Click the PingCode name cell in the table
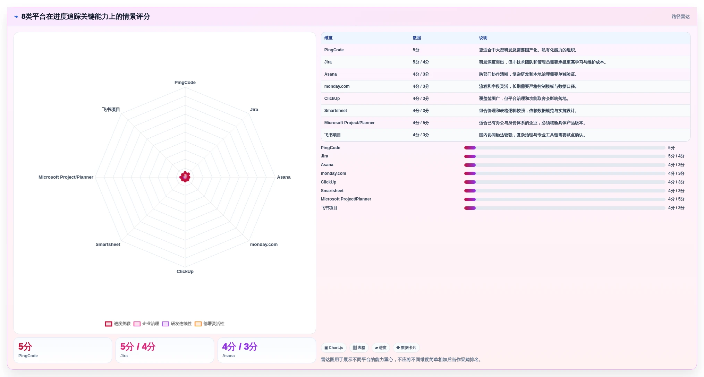704x377 pixels. point(334,50)
